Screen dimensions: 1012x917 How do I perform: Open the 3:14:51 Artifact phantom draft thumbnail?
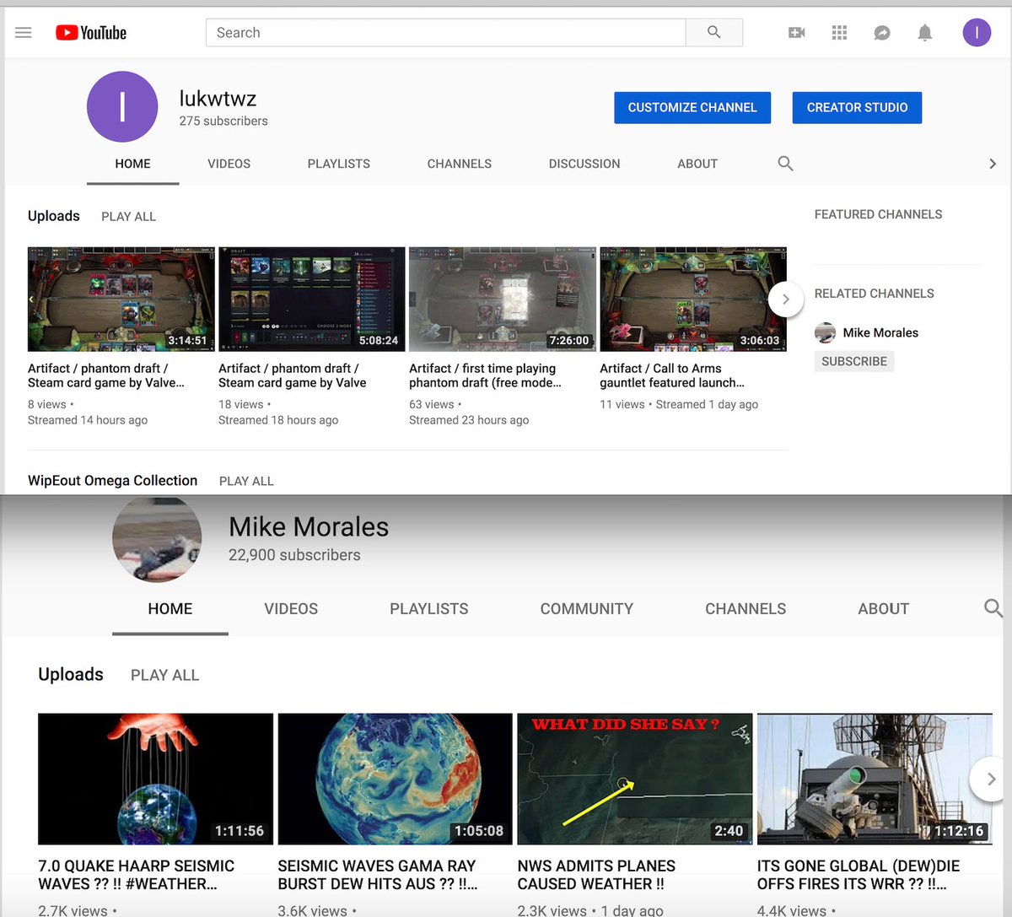click(121, 299)
